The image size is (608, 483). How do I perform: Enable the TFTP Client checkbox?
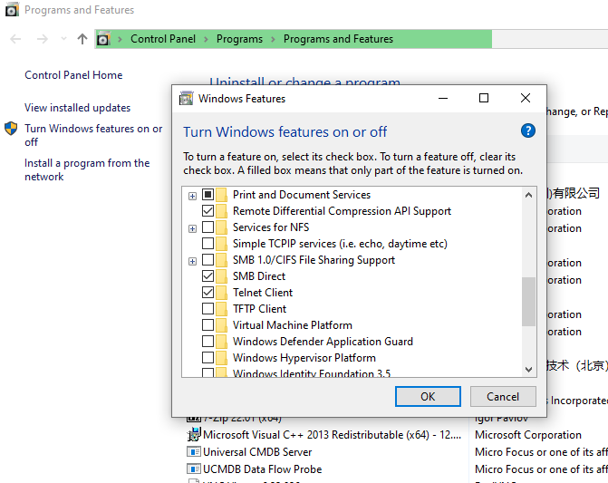208,309
